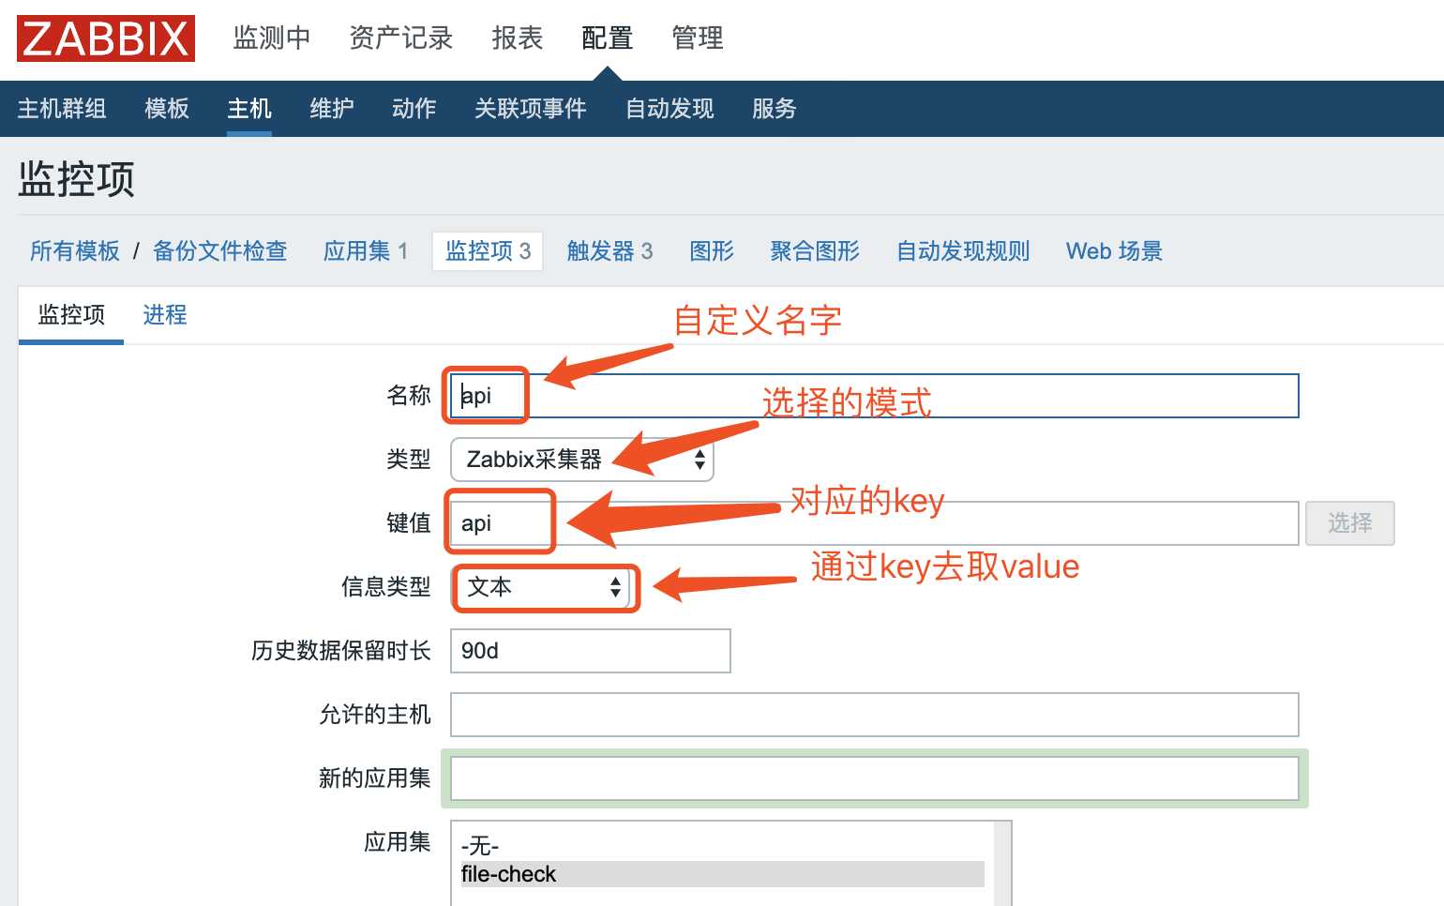Go to 主机群组 submenu
Image resolution: width=1444 pixels, height=906 pixels.
(62, 109)
